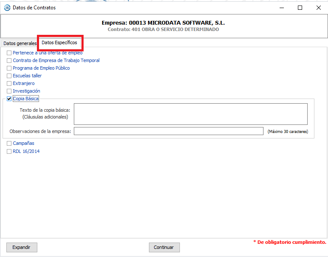The image size is (328, 257).
Task: Click the Programa de Empleo Público label
Action: tap(41, 68)
